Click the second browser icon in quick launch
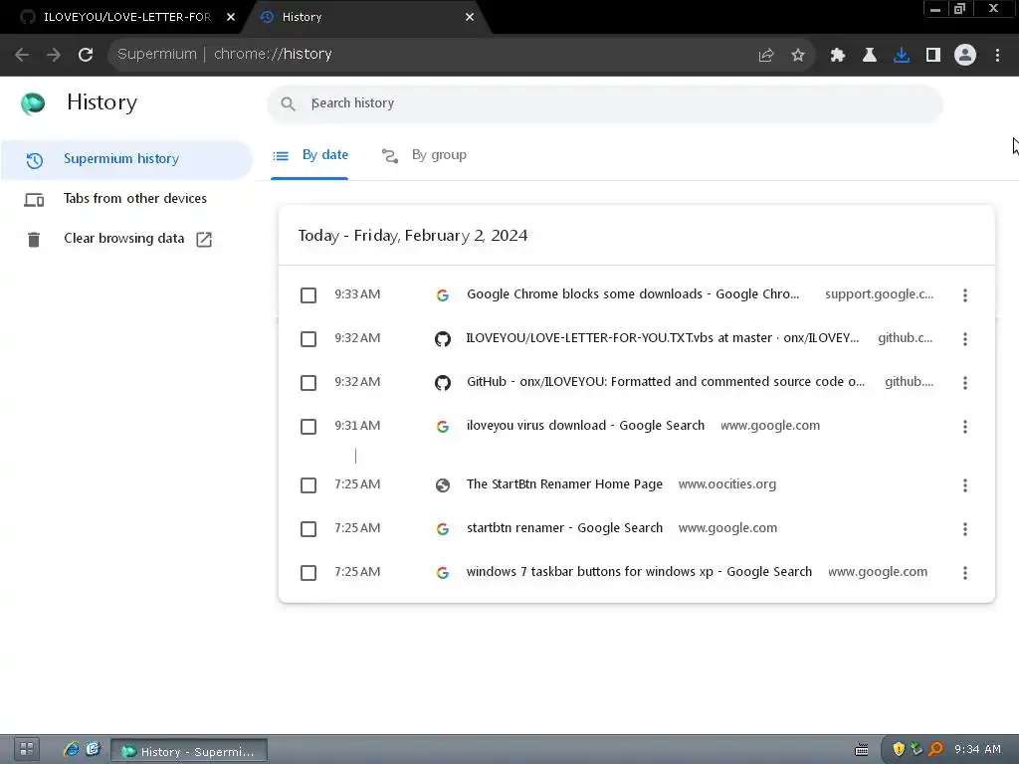 point(93,749)
